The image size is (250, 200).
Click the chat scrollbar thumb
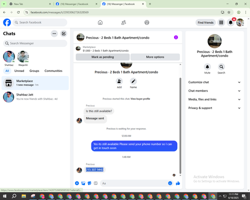pos(180,126)
